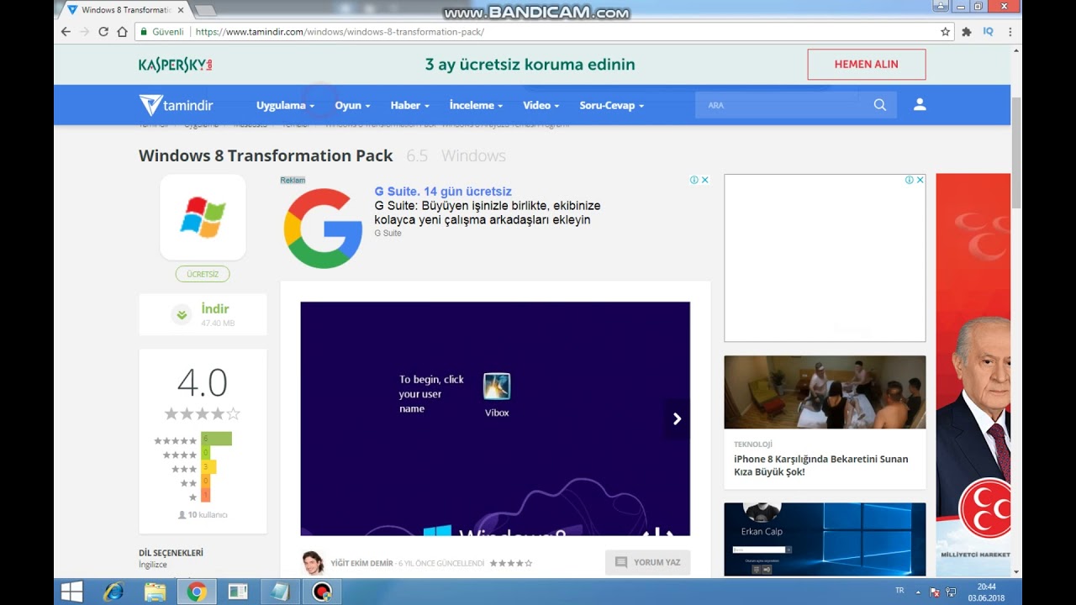Click the browser forward arrow

(x=84, y=32)
